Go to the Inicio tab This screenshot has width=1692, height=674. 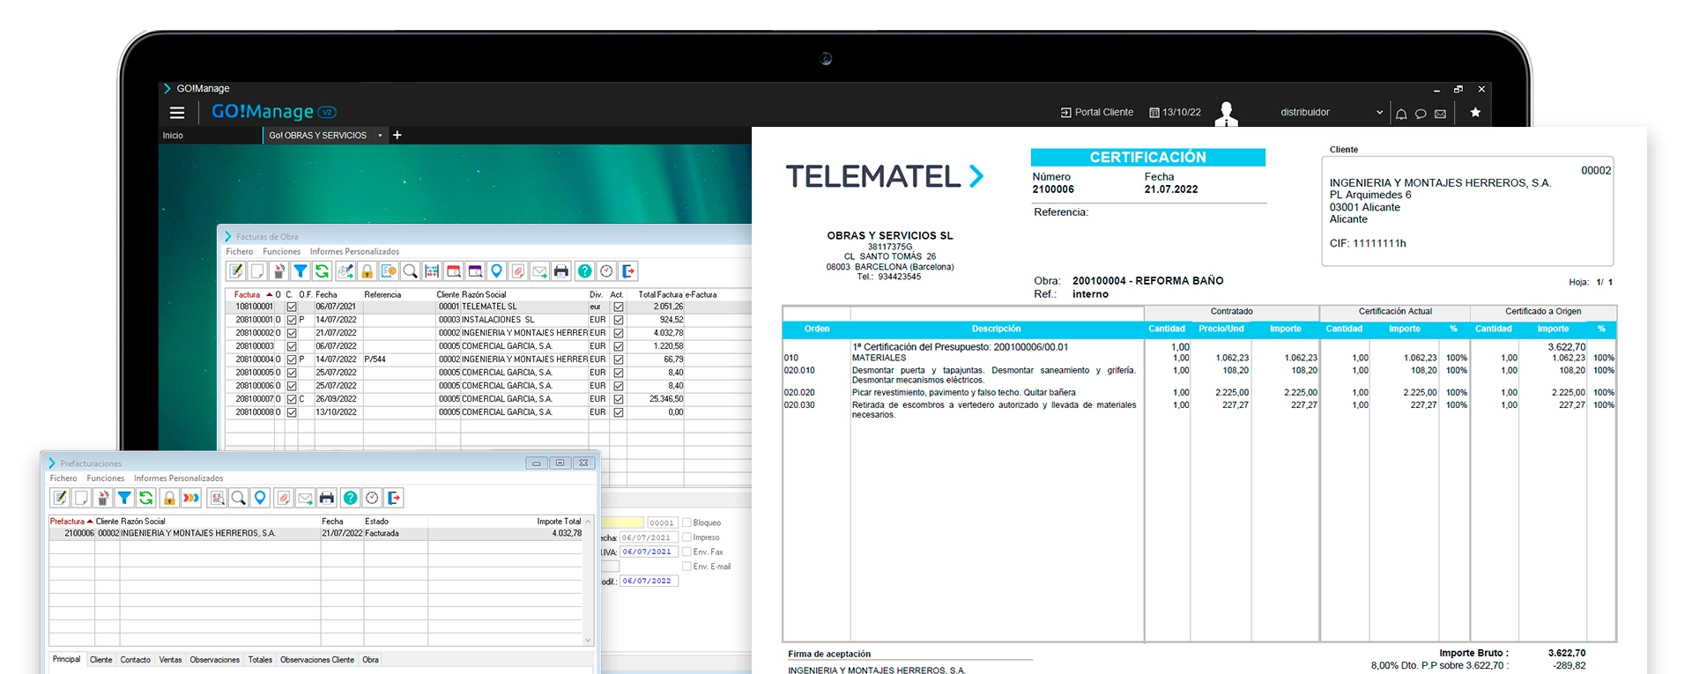[x=173, y=136]
